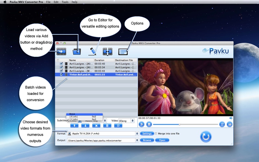Screen dimensions: 259x162
Task: Click the Destination File column header
Action: point(126,60)
